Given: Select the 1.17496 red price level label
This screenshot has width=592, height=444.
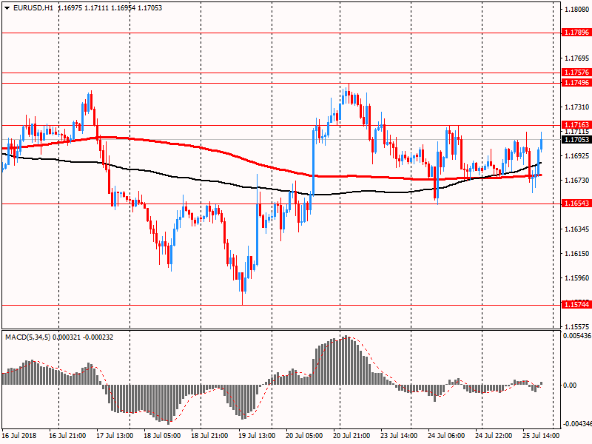Looking at the screenshot, I should (x=576, y=83).
